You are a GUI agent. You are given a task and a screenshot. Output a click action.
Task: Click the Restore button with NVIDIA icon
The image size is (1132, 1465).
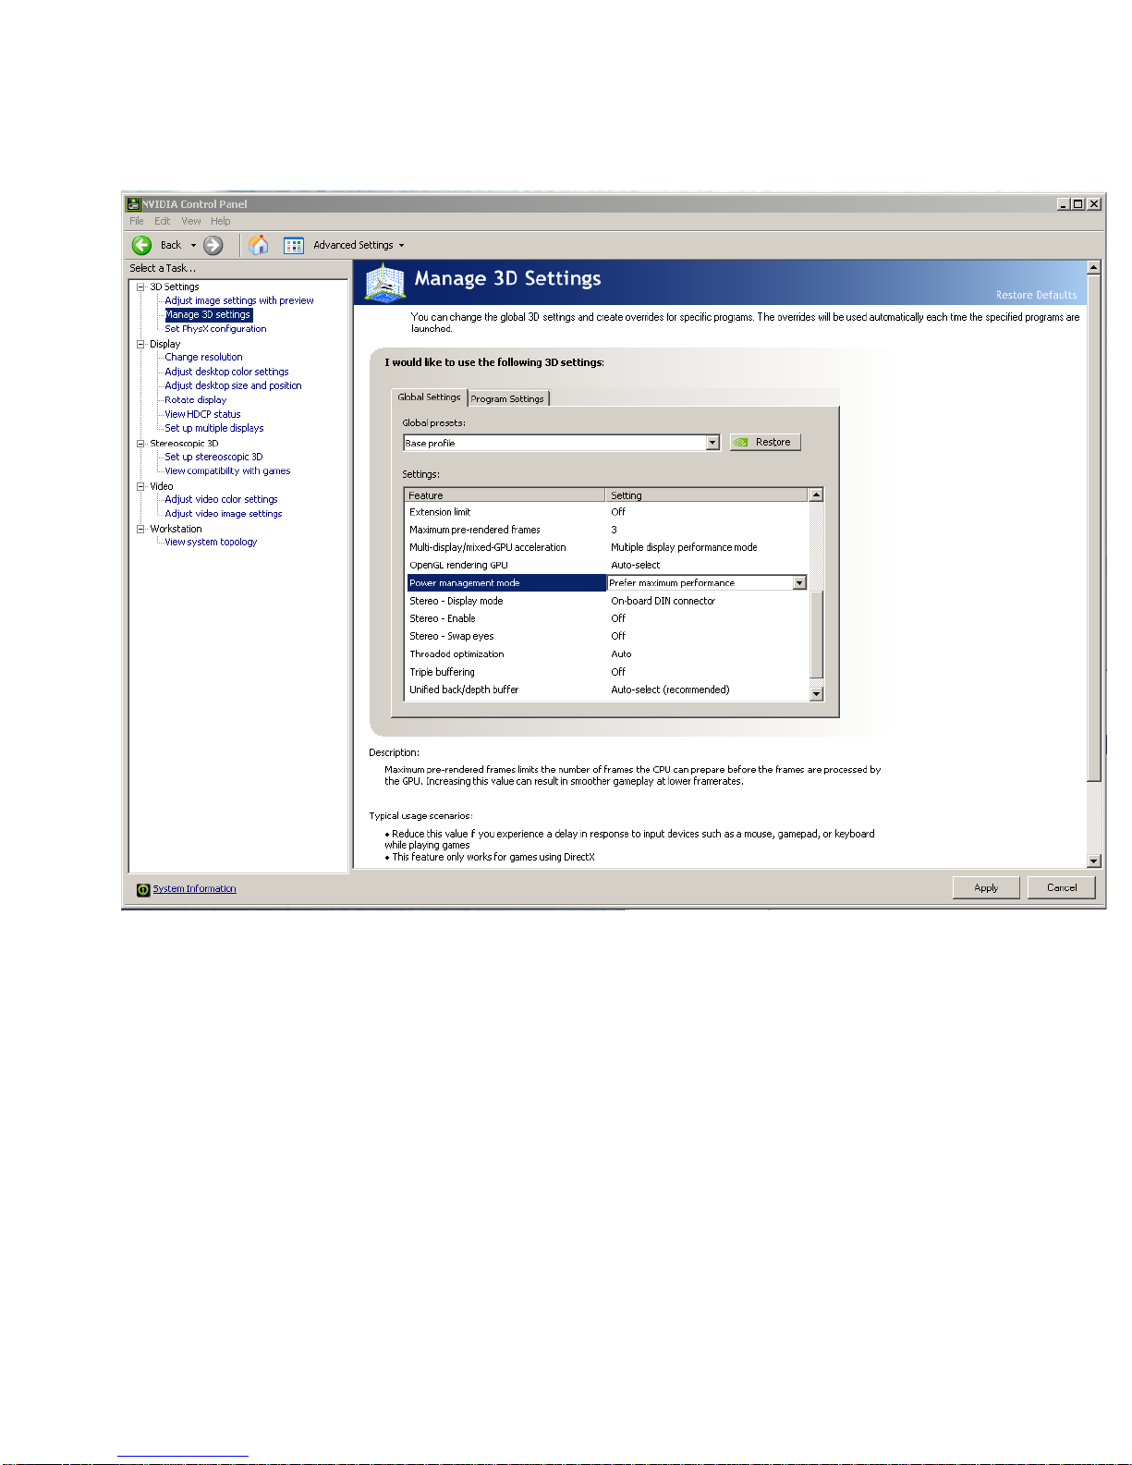(x=765, y=442)
